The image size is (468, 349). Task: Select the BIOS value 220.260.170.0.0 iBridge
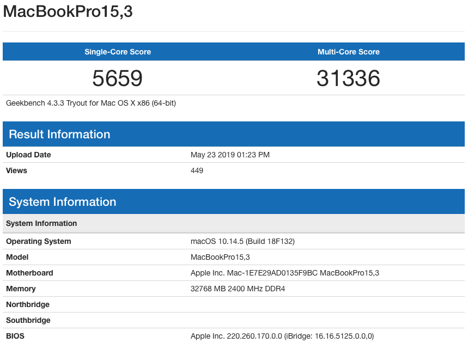coord(282,336)
